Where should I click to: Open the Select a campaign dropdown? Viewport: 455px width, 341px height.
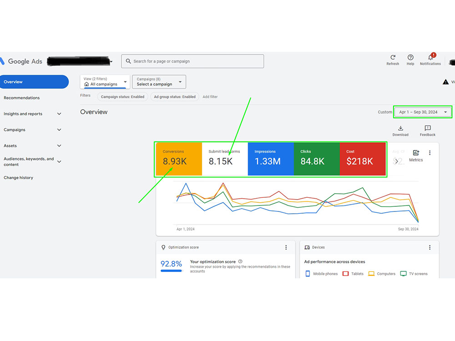[159, 82]
